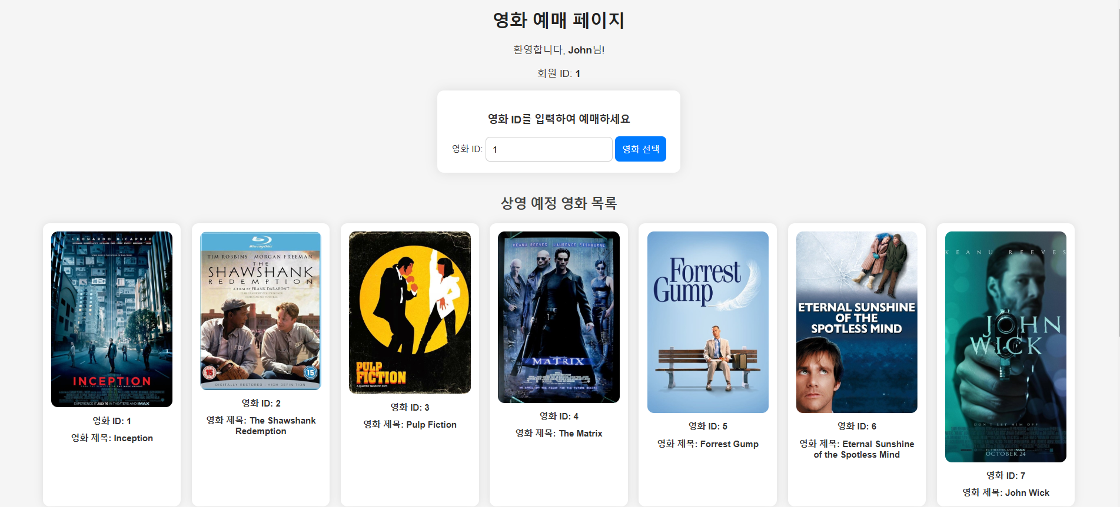Click the text '영화 ID: 7'
1120x507 pixels.
(x=1006, y=475)
